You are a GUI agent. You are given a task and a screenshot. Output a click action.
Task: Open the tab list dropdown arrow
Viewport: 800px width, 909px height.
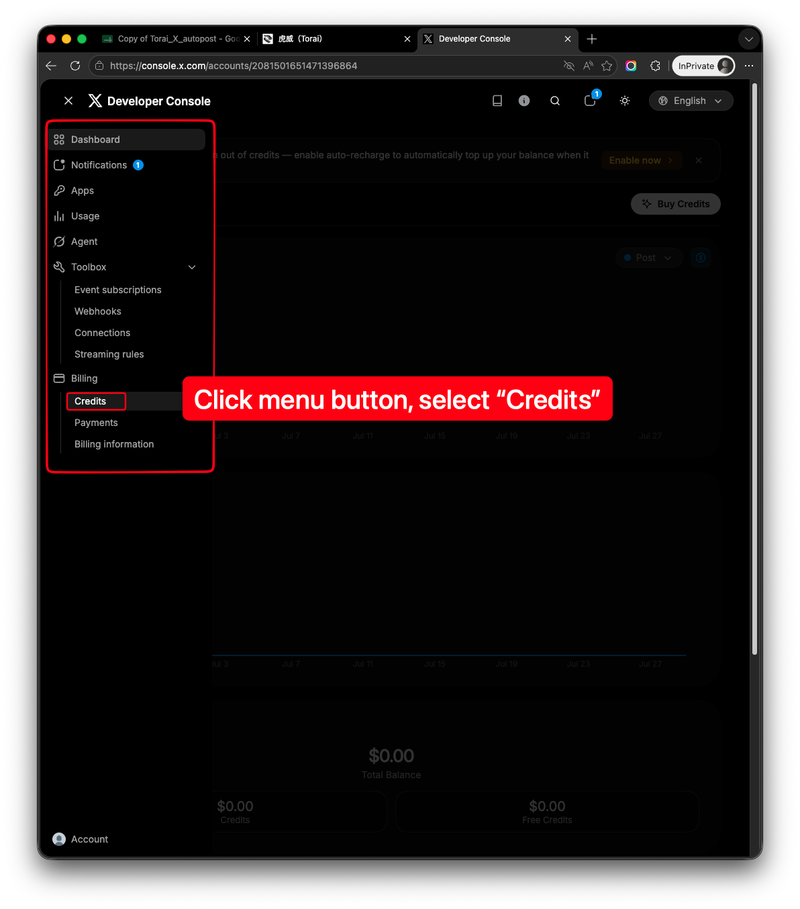749,39
